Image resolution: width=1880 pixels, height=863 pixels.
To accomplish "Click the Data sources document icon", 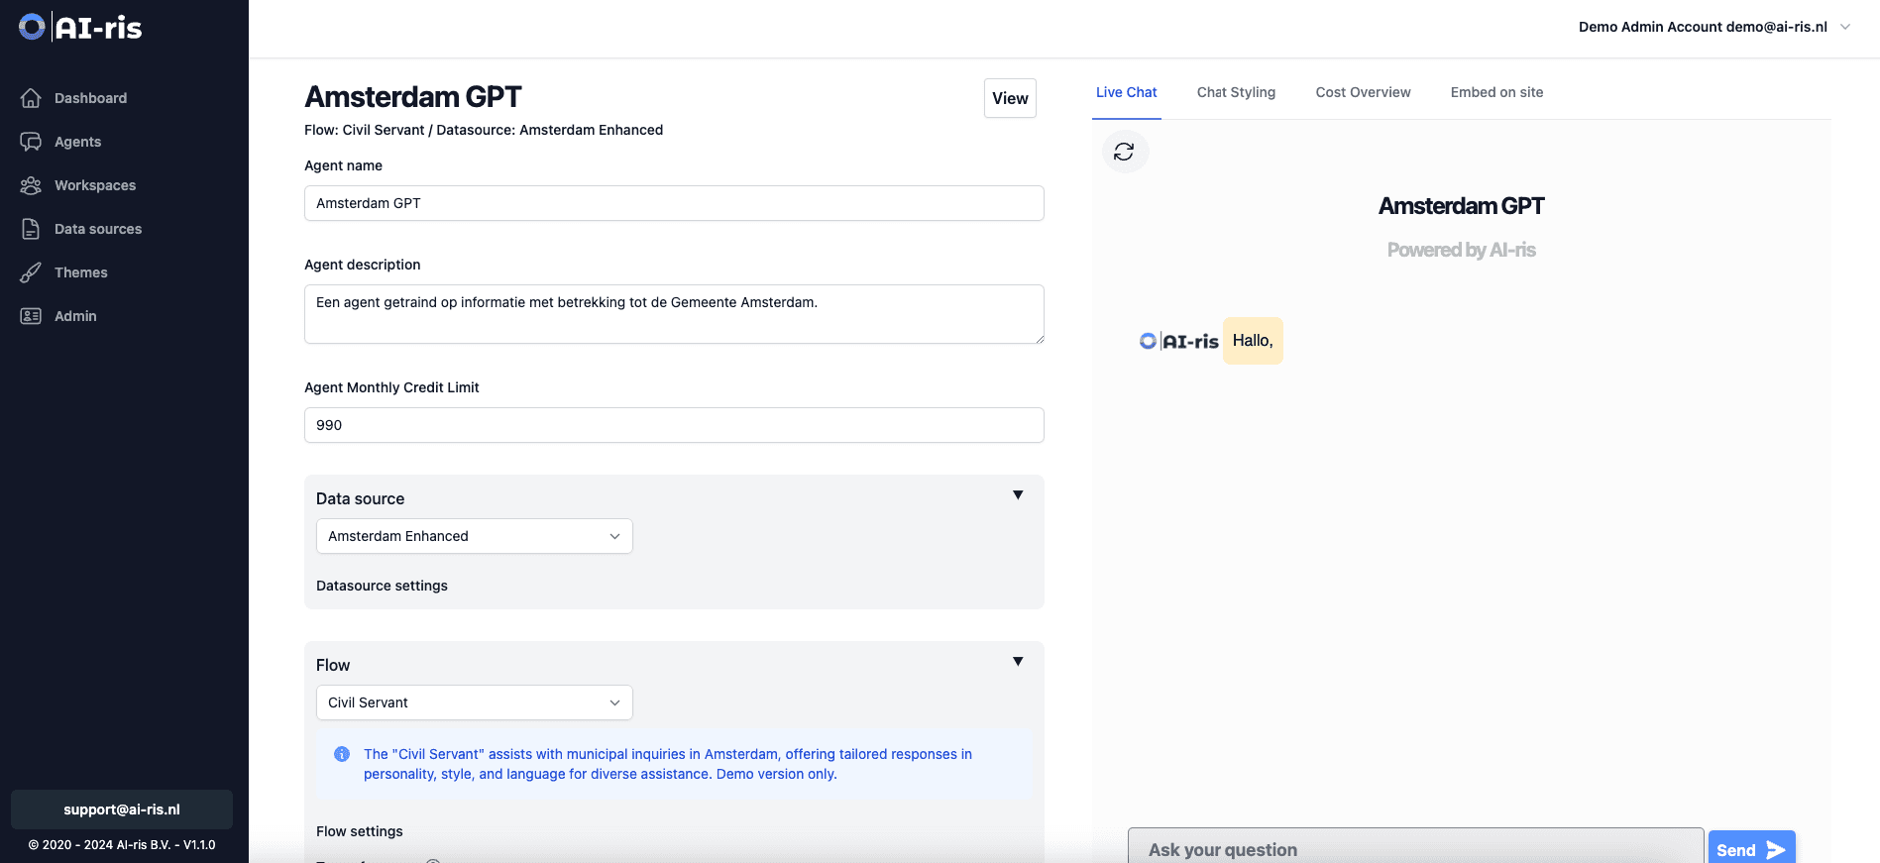I will coord(31,229).
